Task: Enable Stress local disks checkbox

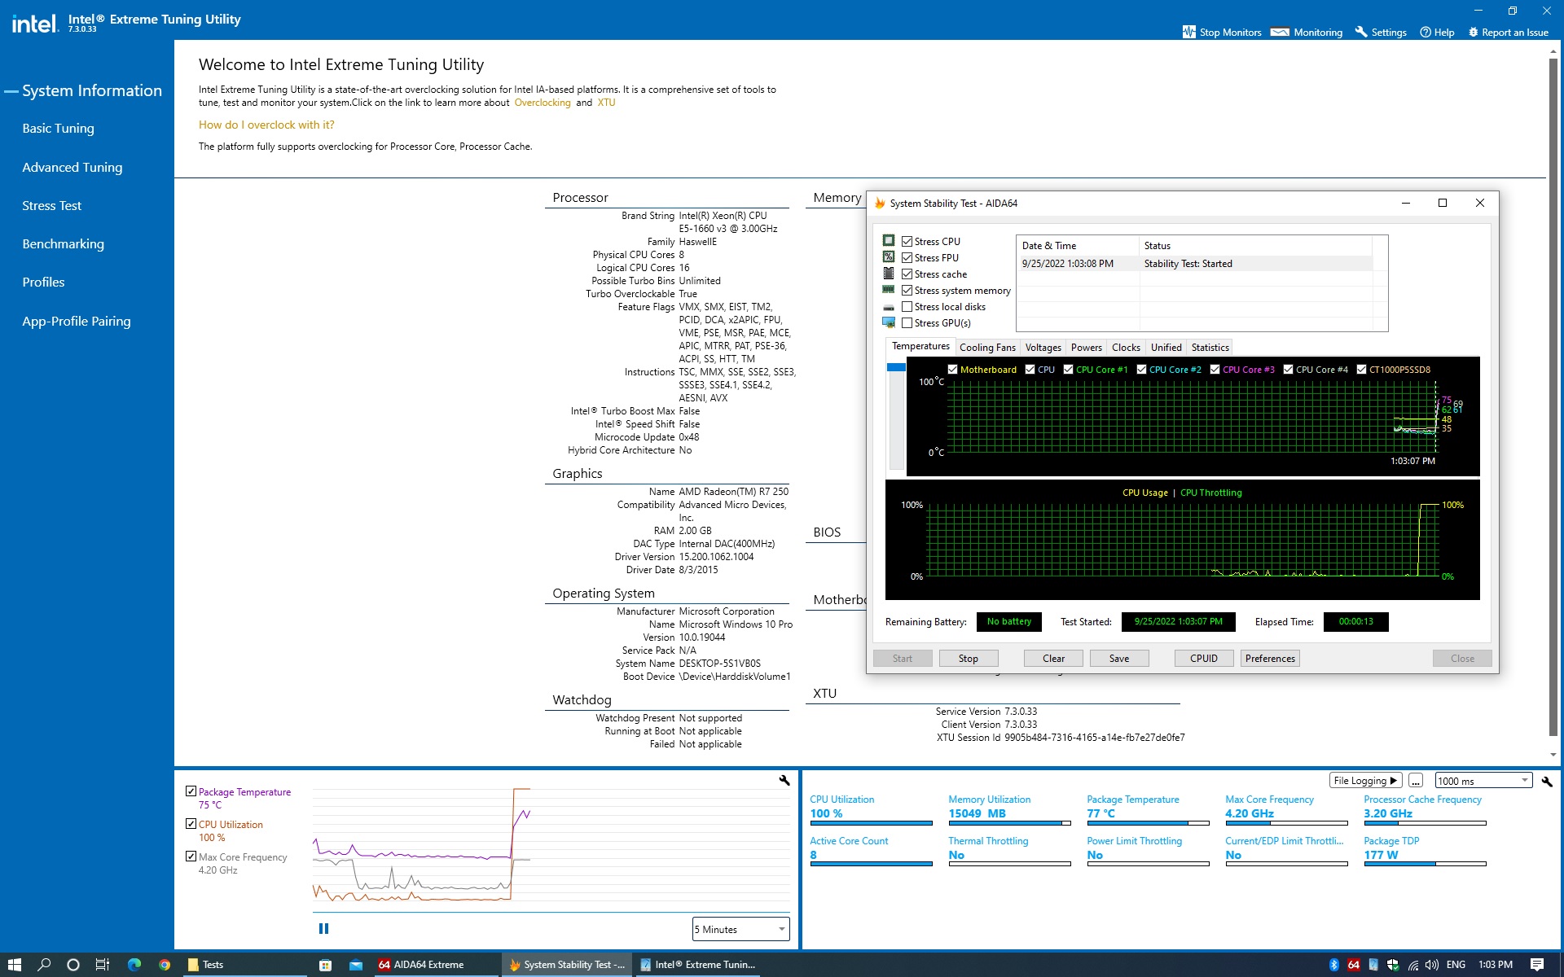Action: (x=907, y=307)
